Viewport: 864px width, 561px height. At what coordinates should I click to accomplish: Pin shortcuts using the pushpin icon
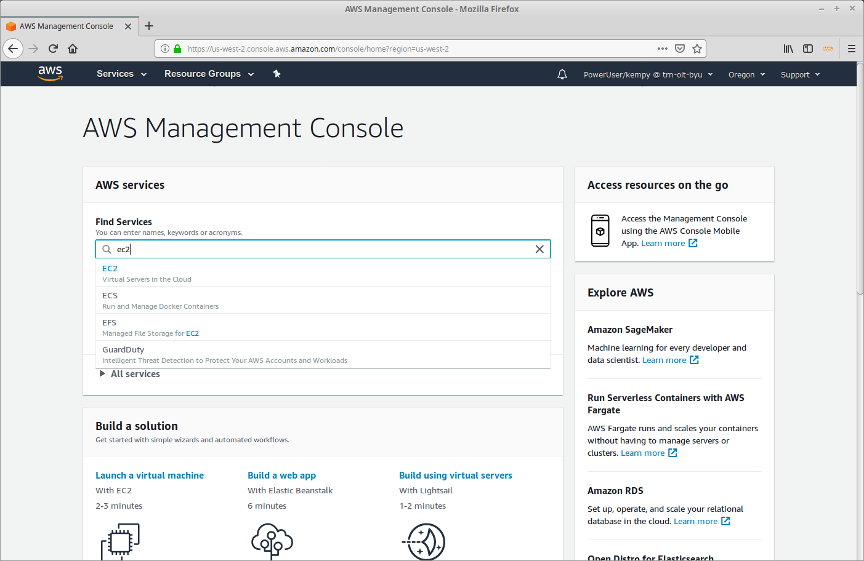pos(277,74)
